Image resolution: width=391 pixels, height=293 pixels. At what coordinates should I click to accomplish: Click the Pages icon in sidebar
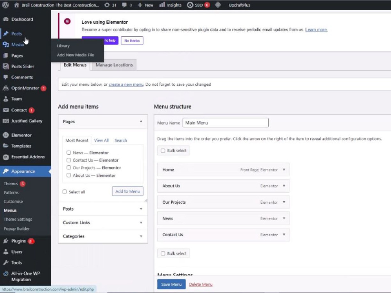coord(6,55)
